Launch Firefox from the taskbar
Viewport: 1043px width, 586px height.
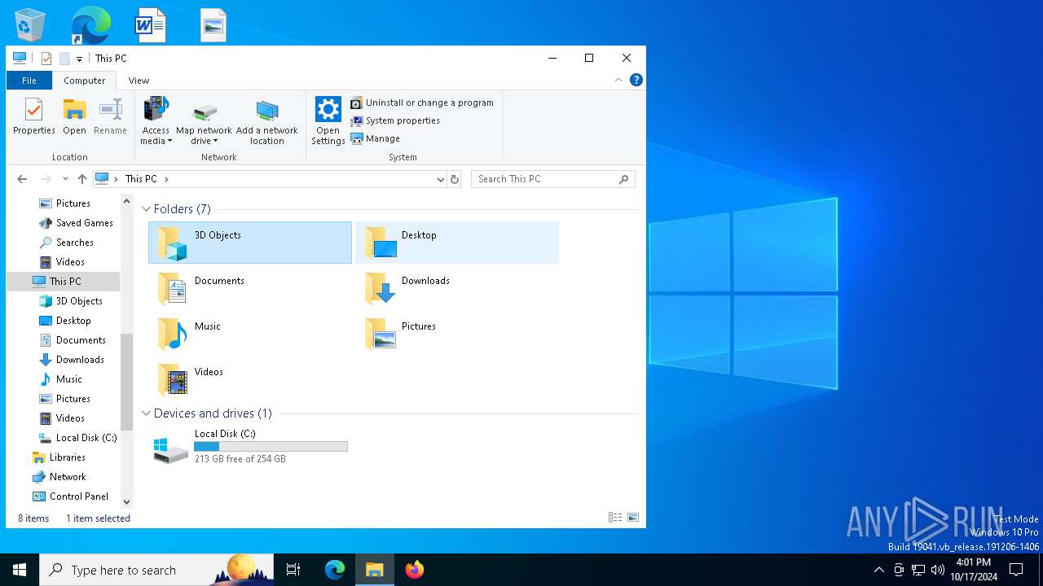point(415,570)
